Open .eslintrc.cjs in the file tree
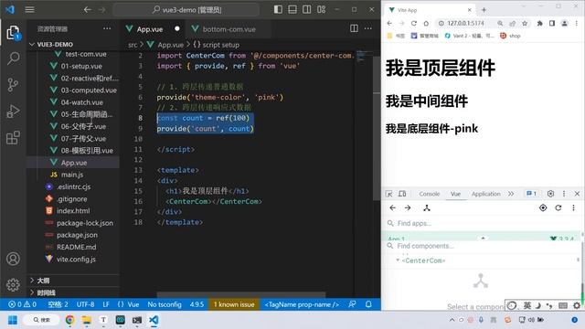 point(73,186)
